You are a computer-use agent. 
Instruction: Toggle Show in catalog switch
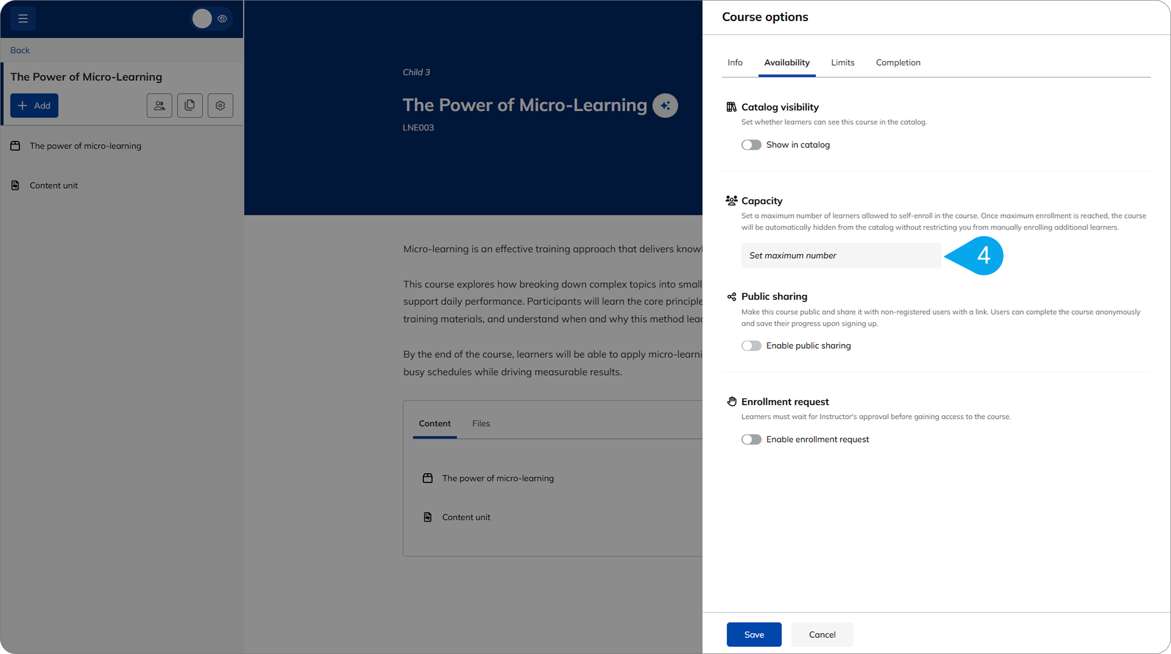pos(751,145)
